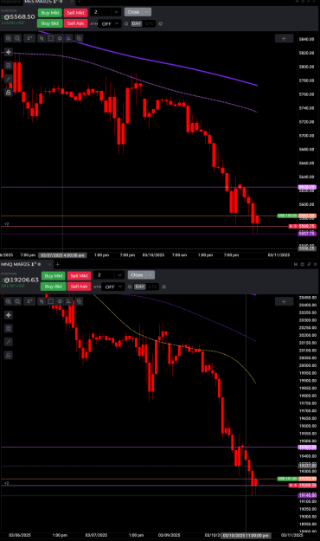Click Sell Ask for MES
The height and width of the screenshot is (541, 320).
click(75, 23)
